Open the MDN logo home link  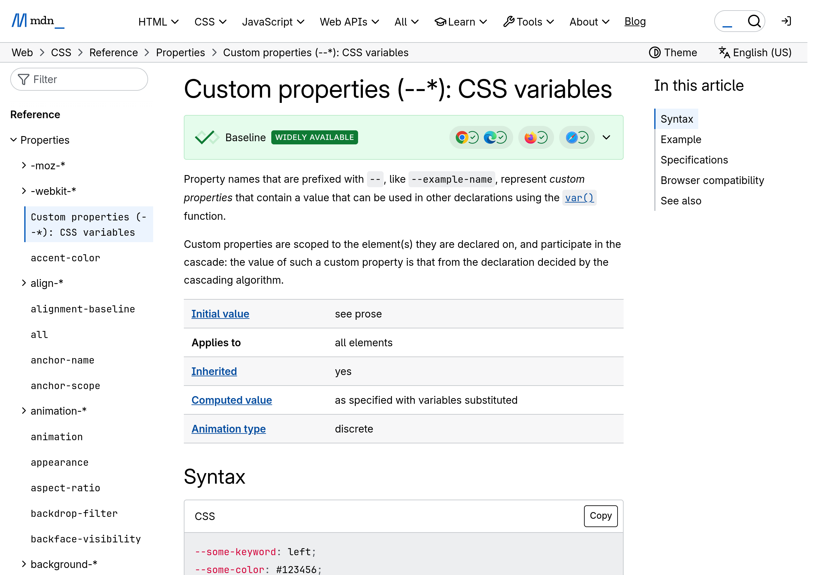(38, 21)
